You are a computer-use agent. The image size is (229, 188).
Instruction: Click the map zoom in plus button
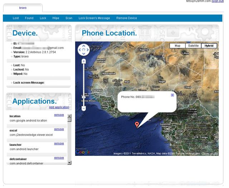[x=84, y=61]
